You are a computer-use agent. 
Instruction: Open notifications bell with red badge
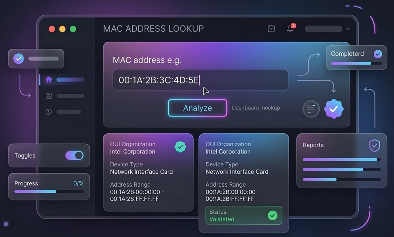[291, 28]
